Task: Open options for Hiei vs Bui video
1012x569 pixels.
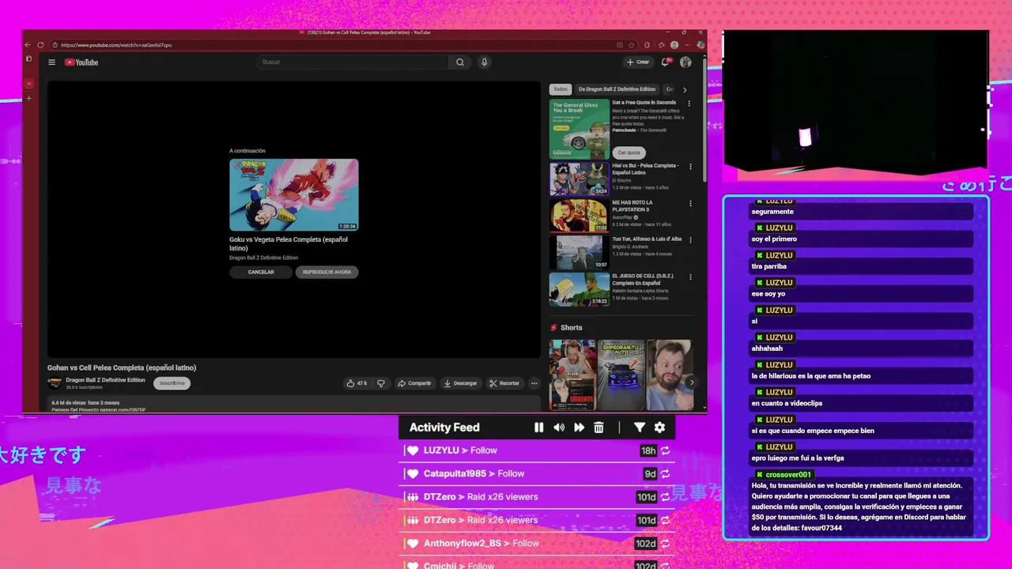Action: pos(689,167)
